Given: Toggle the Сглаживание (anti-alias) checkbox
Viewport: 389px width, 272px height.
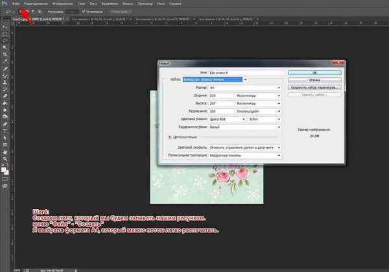Looking at the screenshot, I should 84,12.
